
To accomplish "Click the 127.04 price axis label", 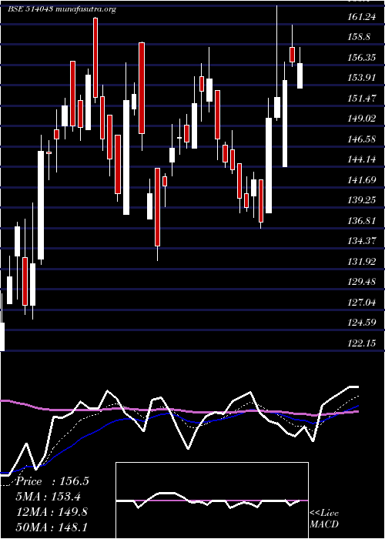I will coord(362,303).
